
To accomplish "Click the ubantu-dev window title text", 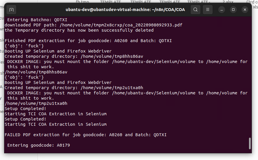I will [x=125, y=10].
